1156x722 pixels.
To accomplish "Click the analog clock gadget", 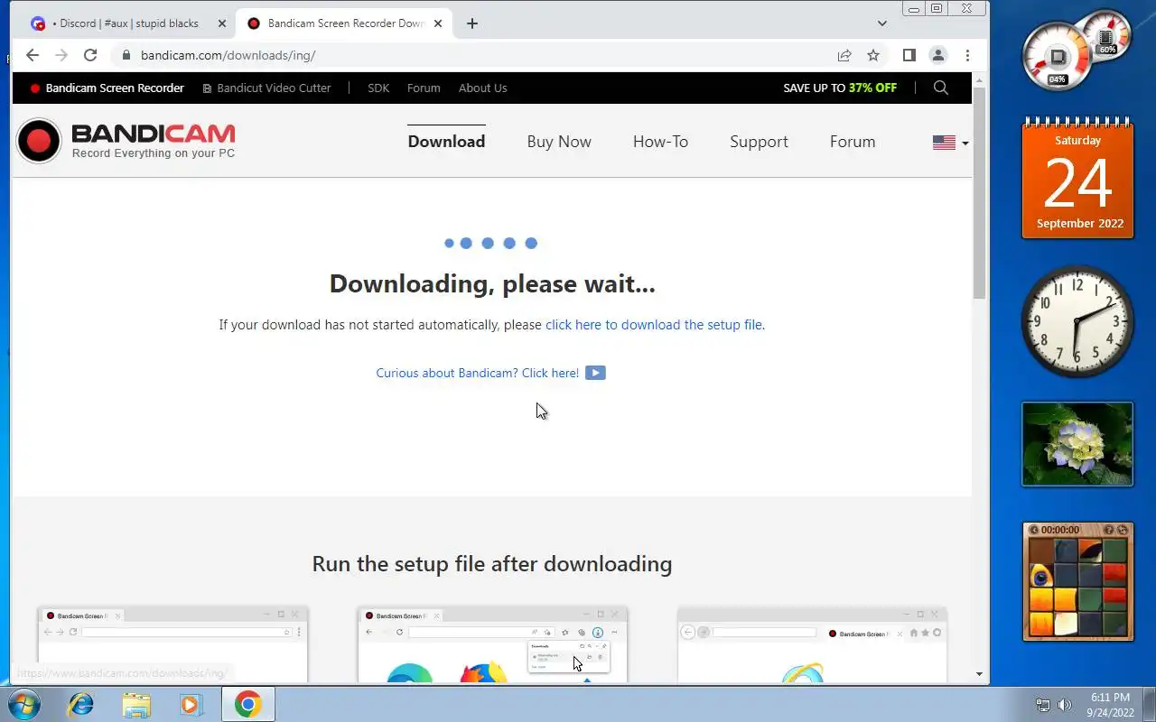I will click(1077, 321).
